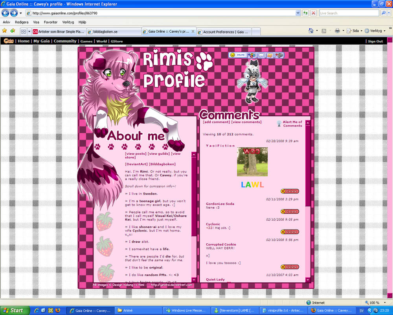Viewport: 393px width, 315px height.
Task: Delete Cyclonic's comment with the Delete button
Action: [x=289, y=232]
